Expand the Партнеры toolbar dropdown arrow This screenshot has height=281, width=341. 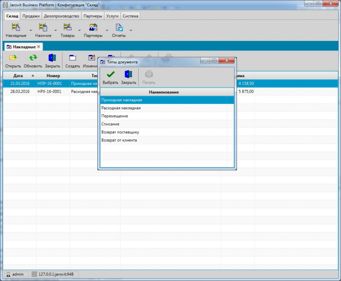click(107, 31)
